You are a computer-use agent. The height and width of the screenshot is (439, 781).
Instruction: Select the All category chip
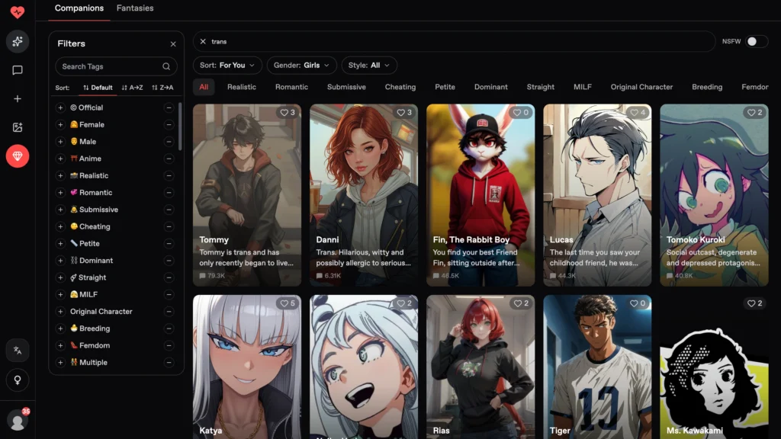204,87
